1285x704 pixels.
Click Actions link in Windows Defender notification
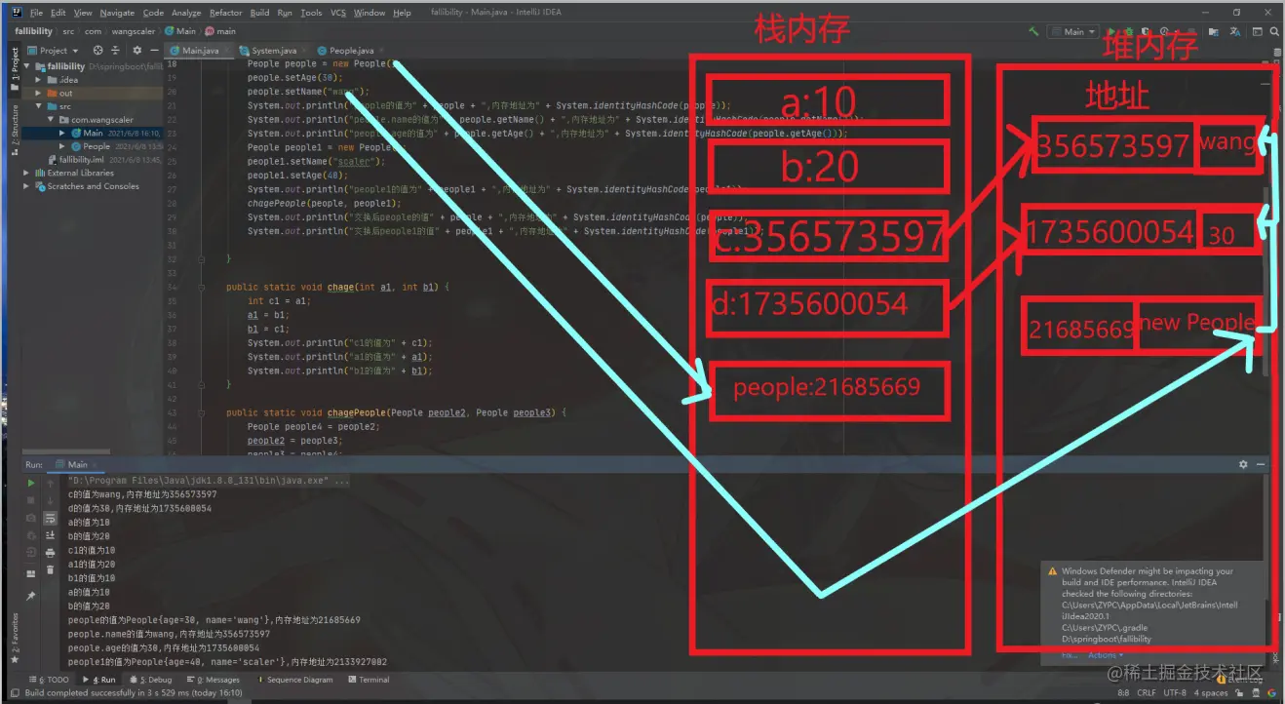(x=1104, y=655)
